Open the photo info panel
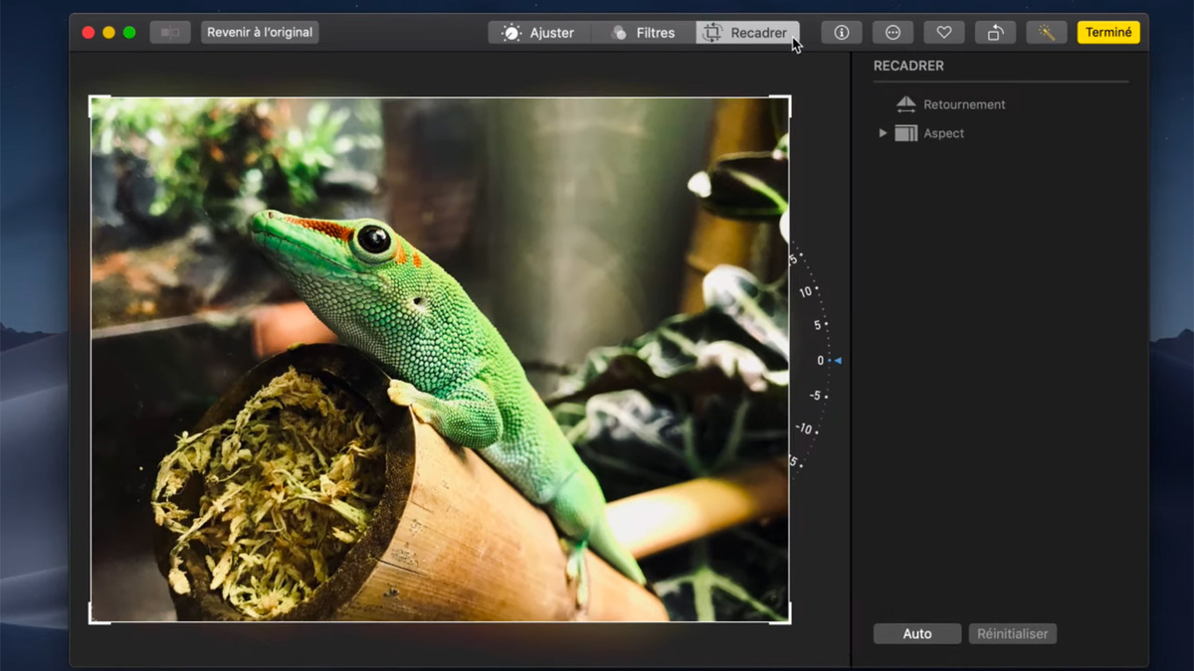This screenshot has width=1194, height=671. pos(841,32)
